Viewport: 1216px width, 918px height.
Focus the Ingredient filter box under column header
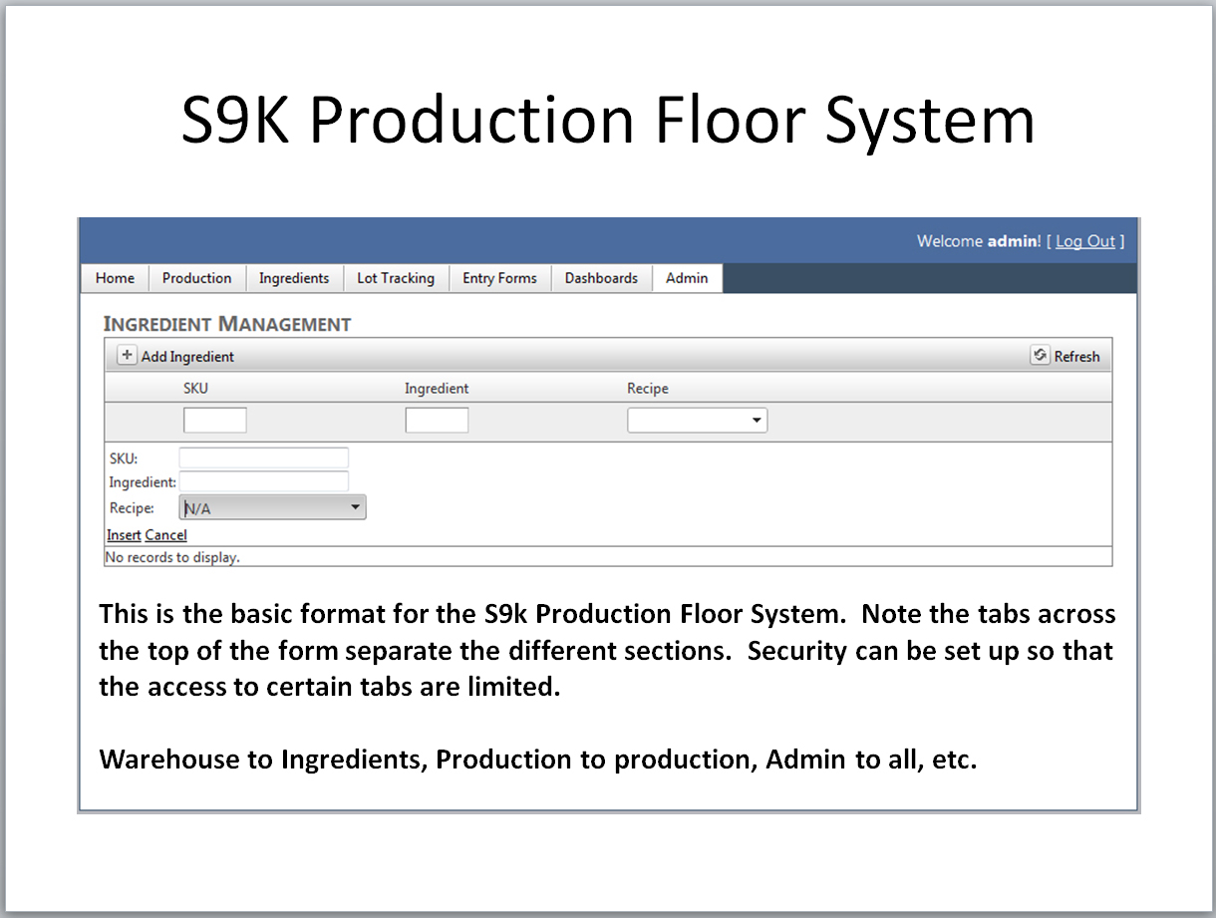tap(437, 421)
